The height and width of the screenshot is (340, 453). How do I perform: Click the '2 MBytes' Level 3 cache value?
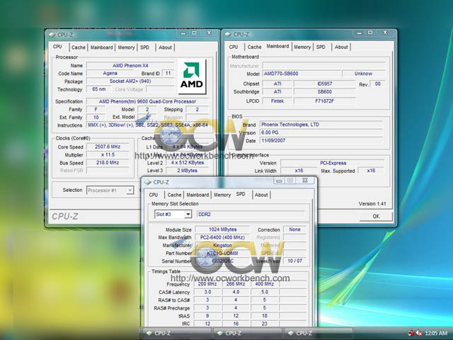(187, 171)
